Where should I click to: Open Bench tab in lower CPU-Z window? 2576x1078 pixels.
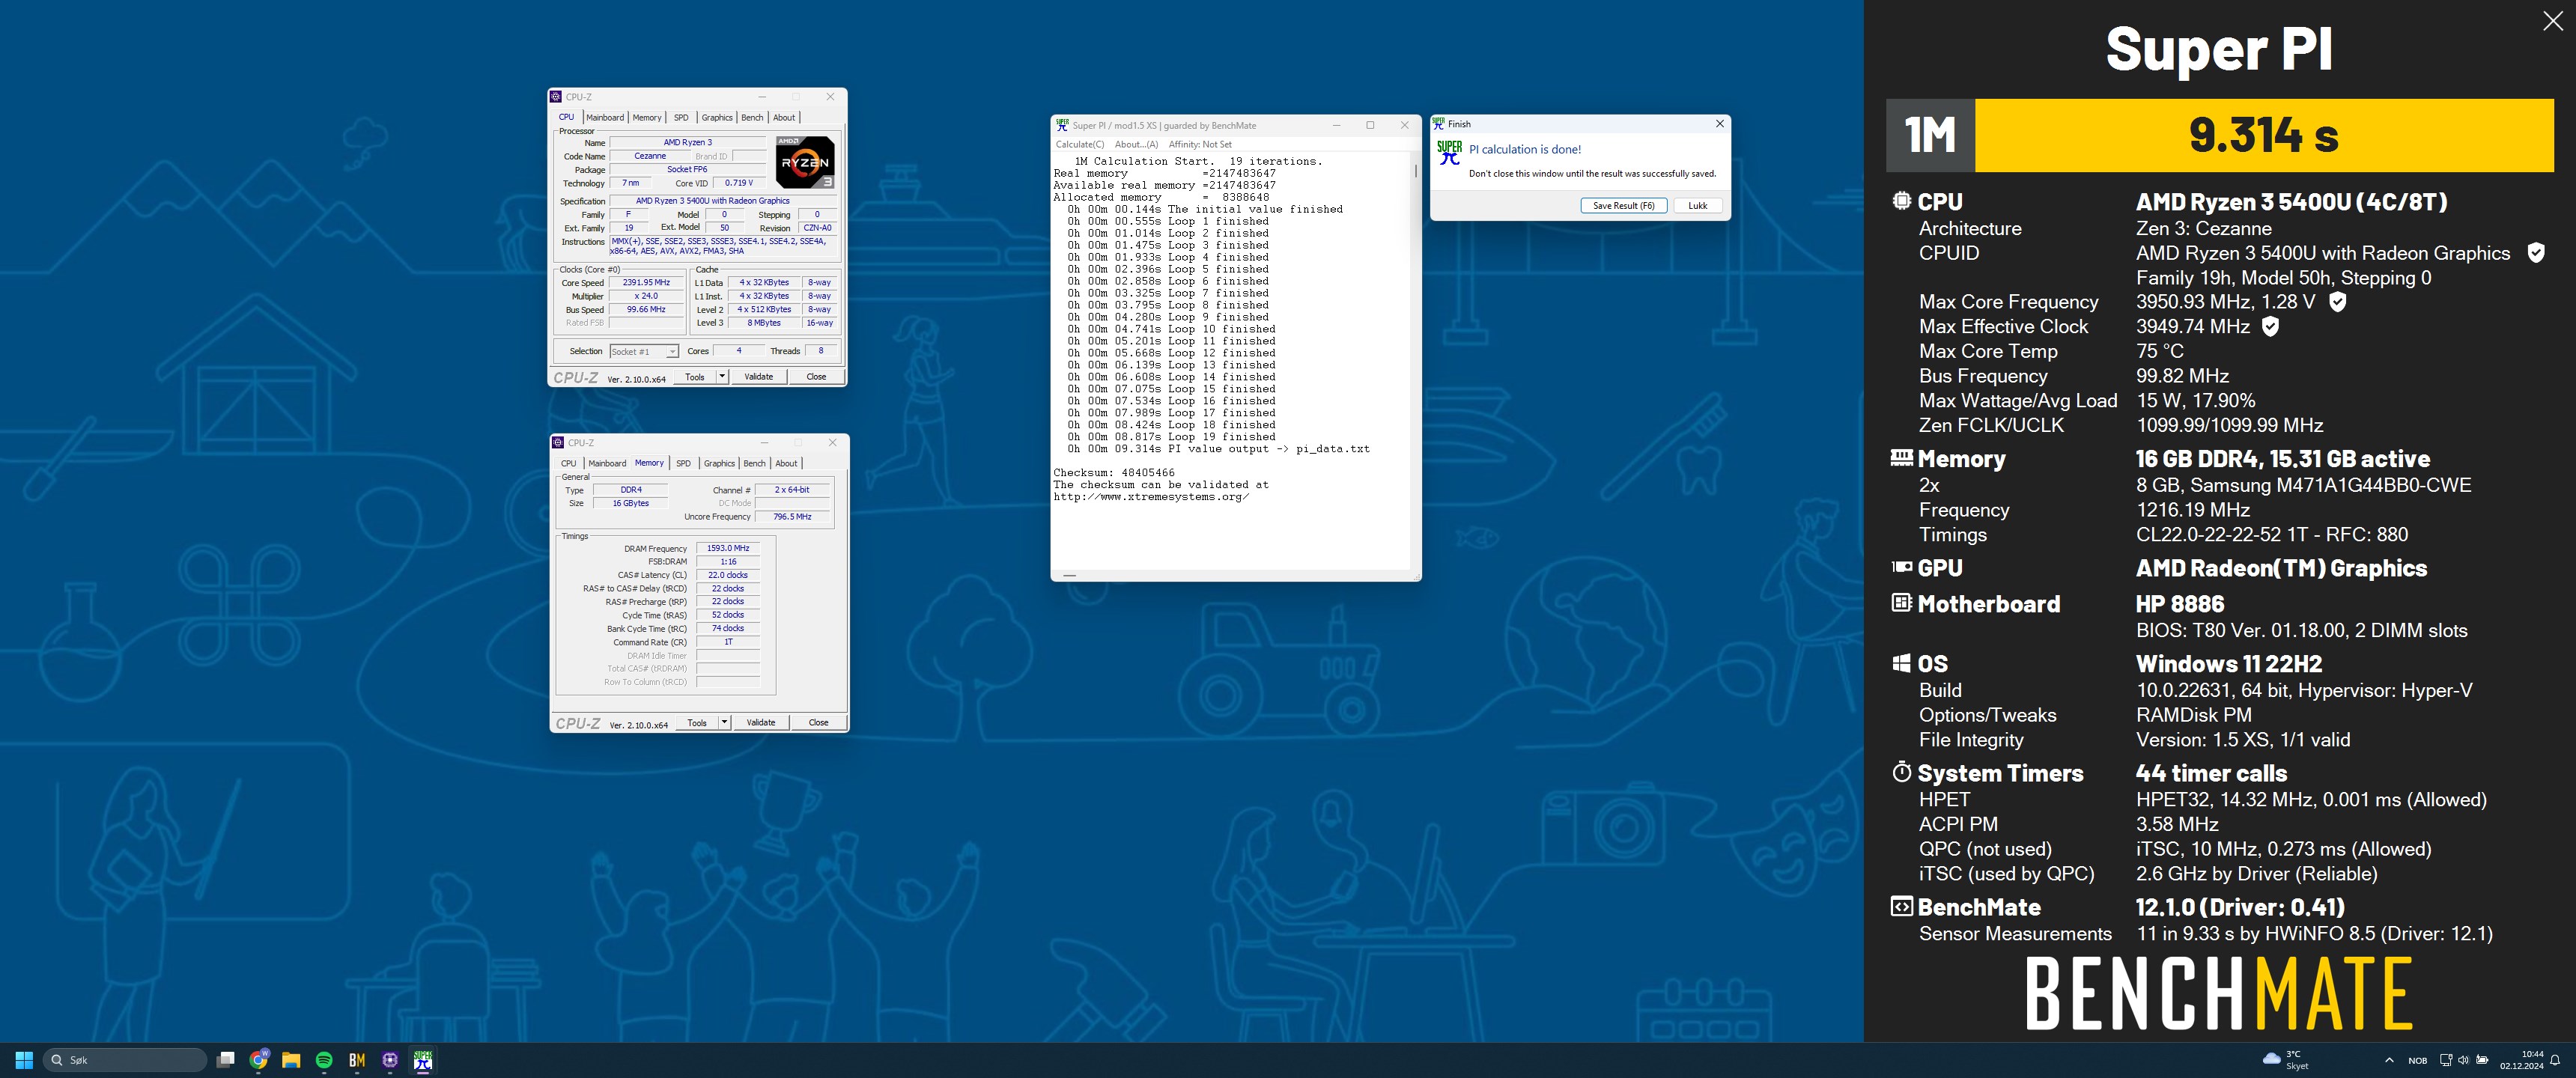pyautogui.click(x=755, y=464)
